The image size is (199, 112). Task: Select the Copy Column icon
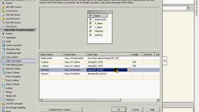tap(3, 57)
